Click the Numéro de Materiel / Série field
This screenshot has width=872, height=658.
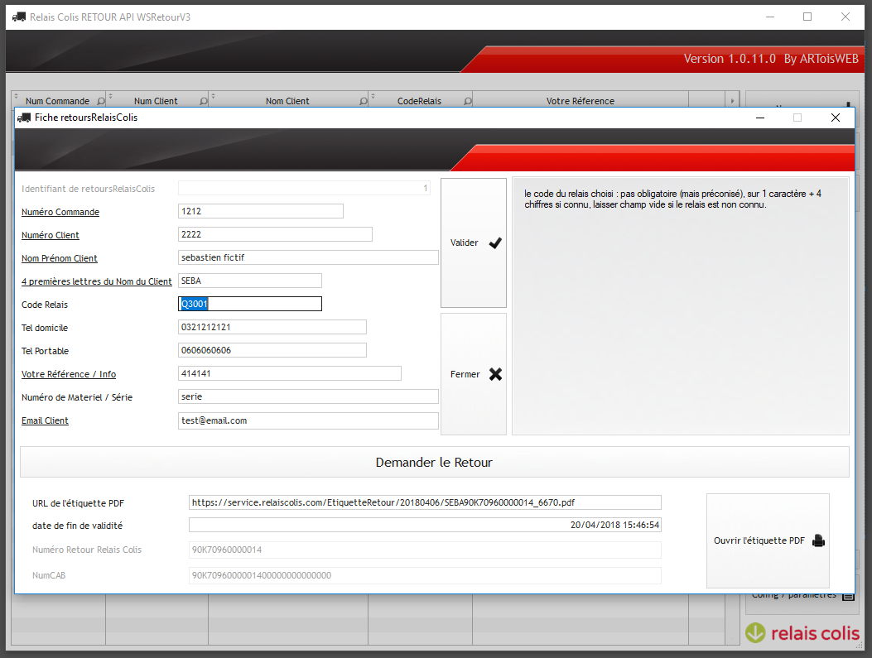tap(308, 396)
